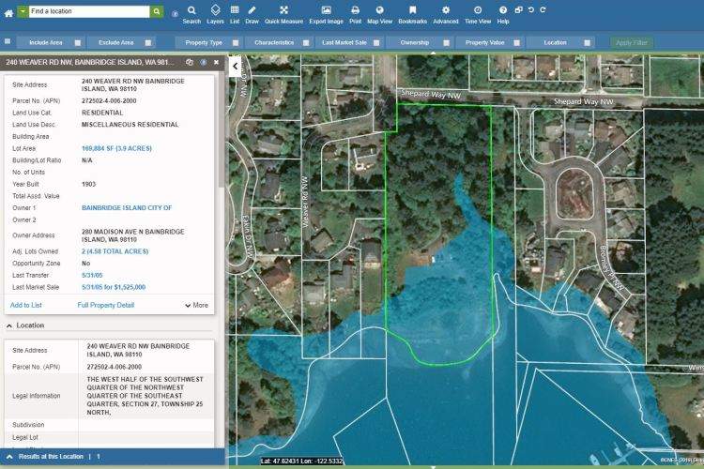Check the Exclude Area checkbox
Image resolution: width=704 pixels, height=469 pixels.
tap(147, 43)
